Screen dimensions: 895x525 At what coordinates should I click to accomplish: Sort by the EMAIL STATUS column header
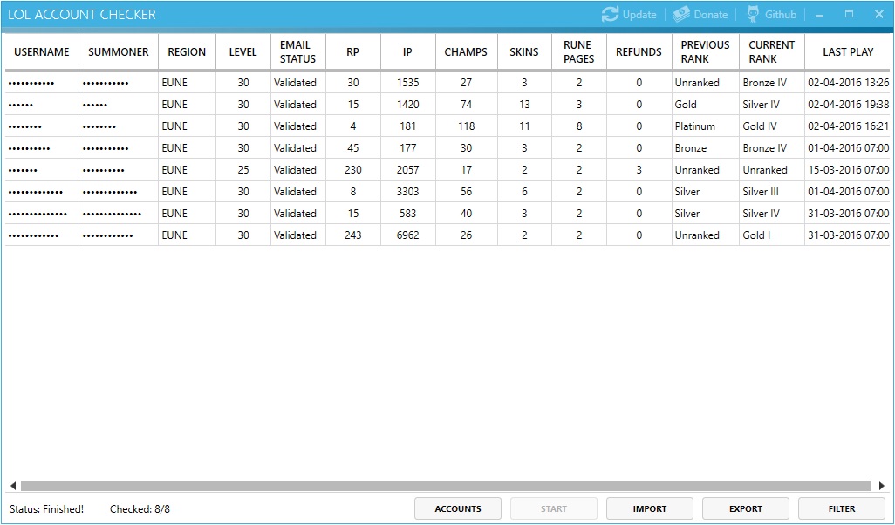click(298, 52)
